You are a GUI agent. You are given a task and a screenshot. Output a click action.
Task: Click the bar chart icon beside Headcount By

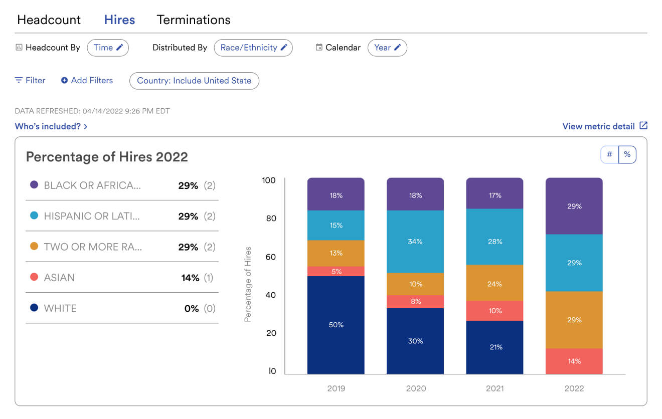[x=19, y=48]
